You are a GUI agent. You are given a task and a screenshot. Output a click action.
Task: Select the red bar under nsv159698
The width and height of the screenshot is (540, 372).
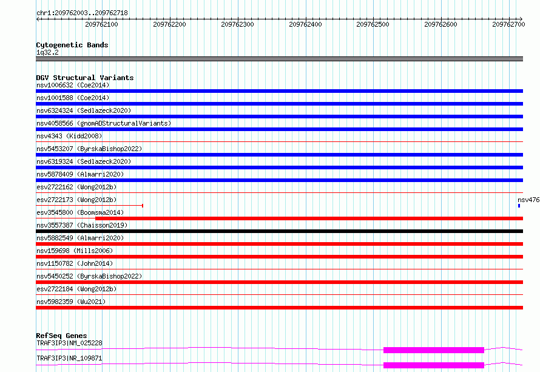click(279, 257)
